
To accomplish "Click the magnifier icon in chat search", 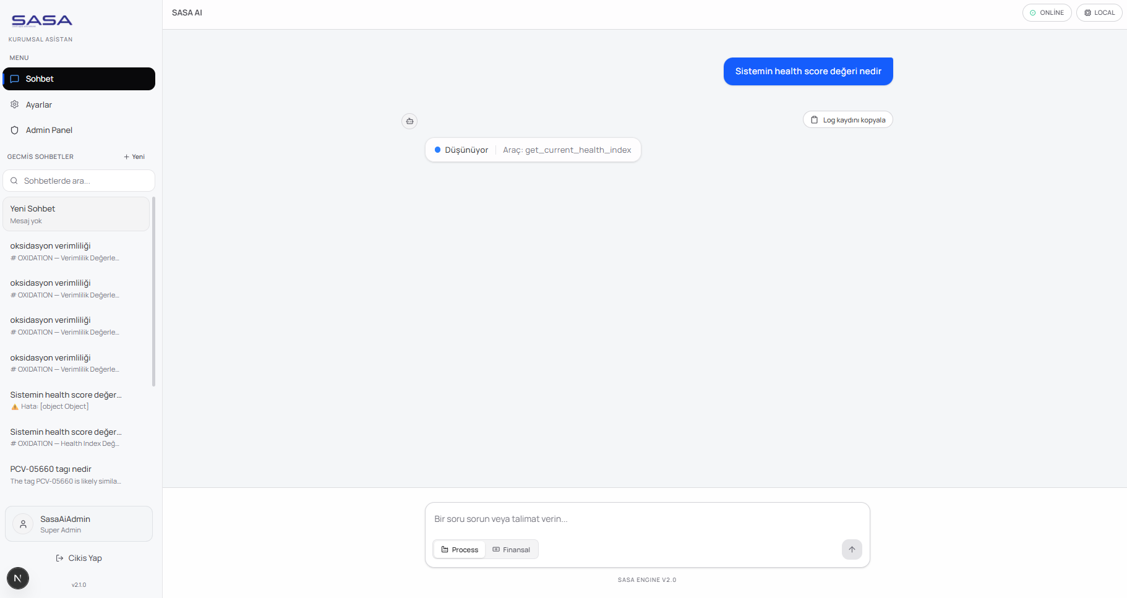I will (14, 181).
